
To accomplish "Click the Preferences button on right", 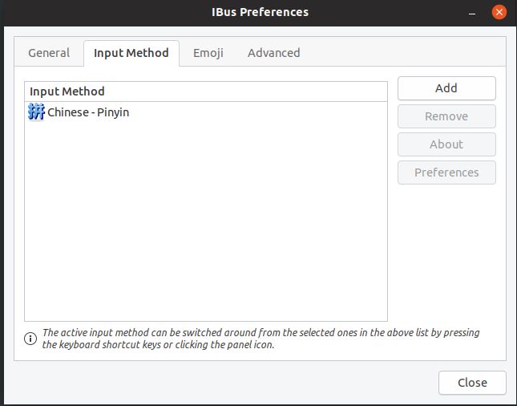I will (x=446, y=173).
